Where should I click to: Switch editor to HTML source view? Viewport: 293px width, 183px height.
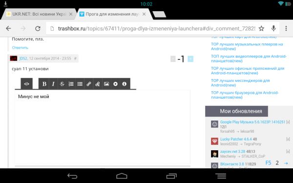click(x=26, y=84)
